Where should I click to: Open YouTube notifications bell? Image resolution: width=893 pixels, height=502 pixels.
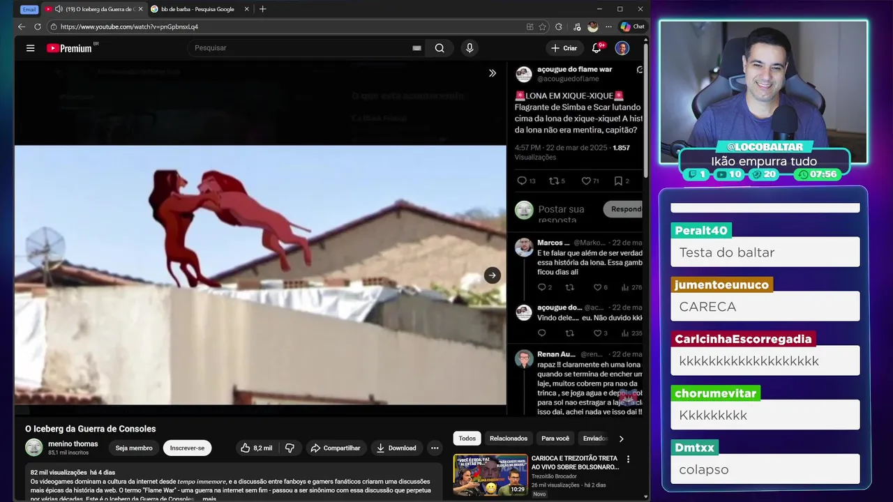tap(597, 48)
